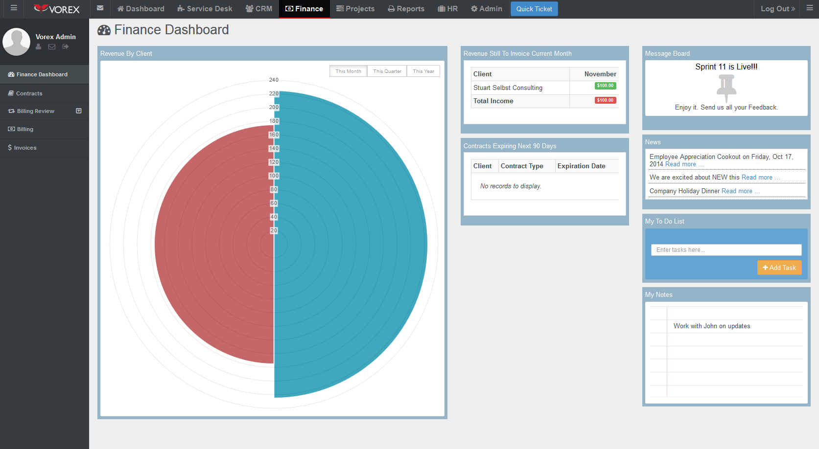The image size is (819, 449).
Task: Click the envelope icon under Vorex Admin
Action: pos(52,47)
